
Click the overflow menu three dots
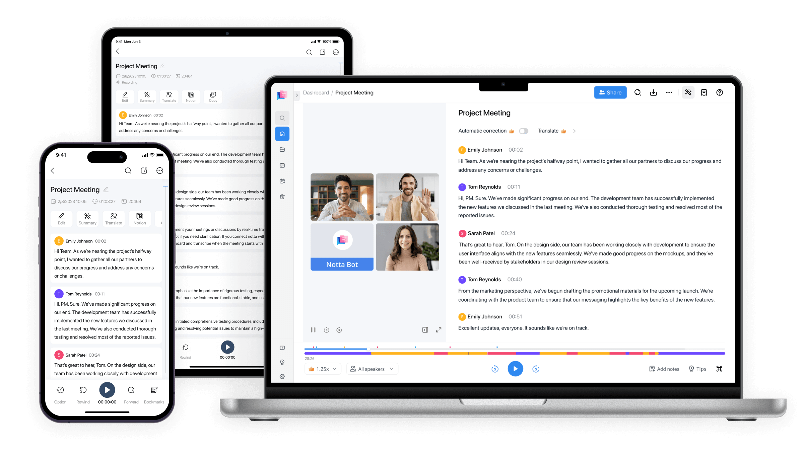pos(669,92)
